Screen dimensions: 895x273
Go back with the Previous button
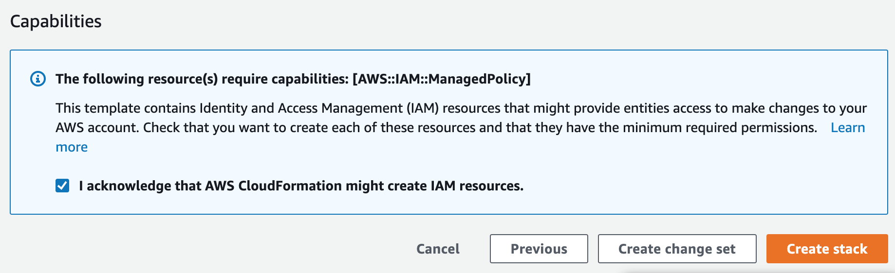coord(539,249)
